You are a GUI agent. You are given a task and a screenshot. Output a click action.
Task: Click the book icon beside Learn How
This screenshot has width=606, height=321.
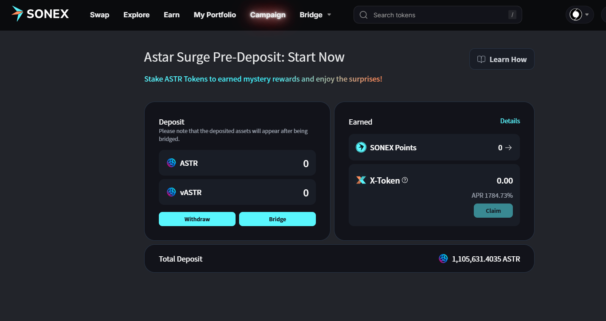481,59
